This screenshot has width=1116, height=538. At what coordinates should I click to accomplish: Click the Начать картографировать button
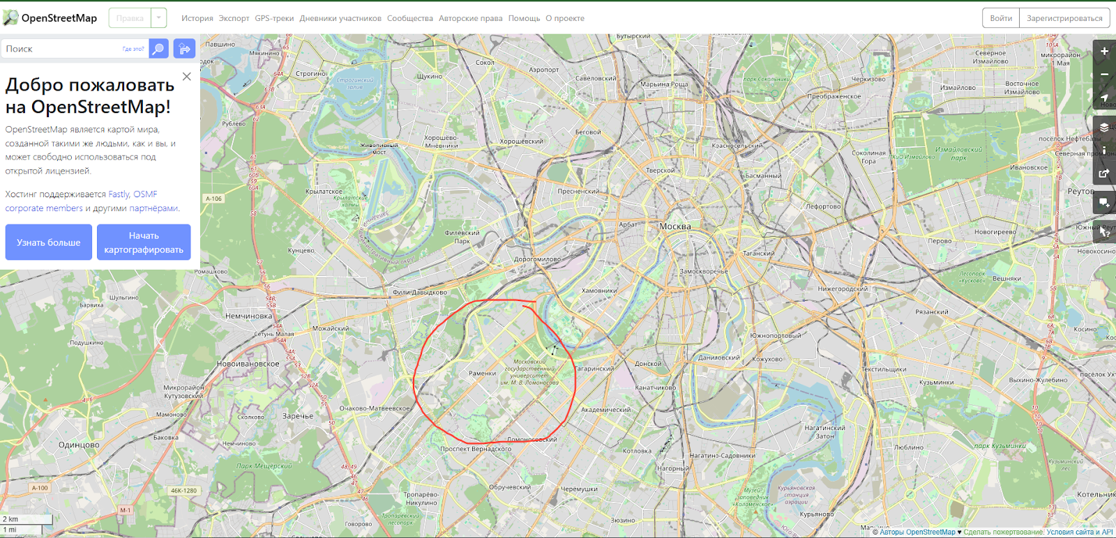144,243
